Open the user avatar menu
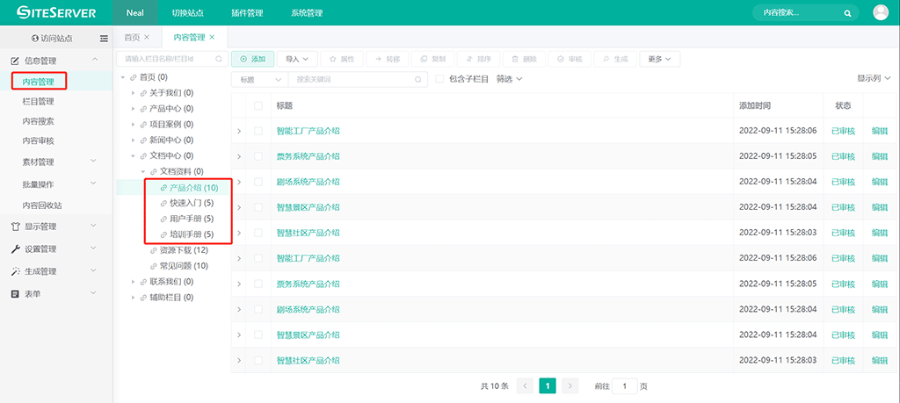 (x=881, y=12)
